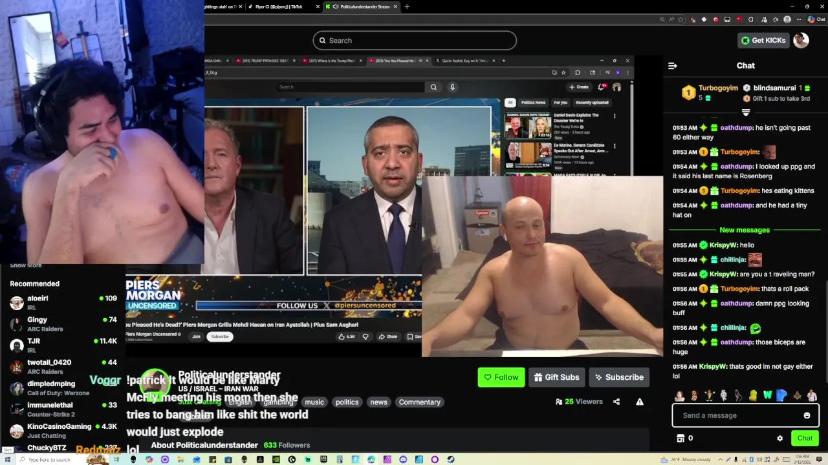Image resolution: width=828 pixels, height=465 pixels.
Task: Pick the blue P emote above message box
Action: click(781, 395)
